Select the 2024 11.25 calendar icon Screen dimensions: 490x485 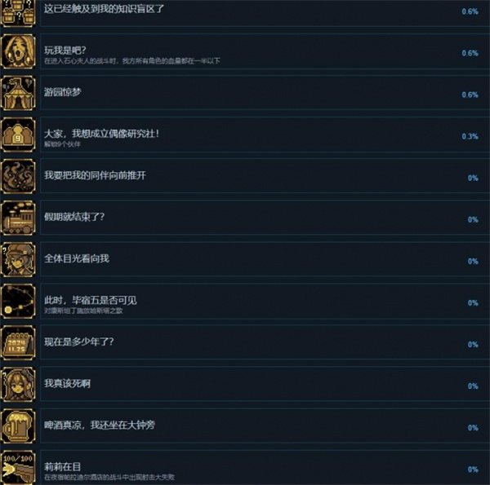pos(18,342)
